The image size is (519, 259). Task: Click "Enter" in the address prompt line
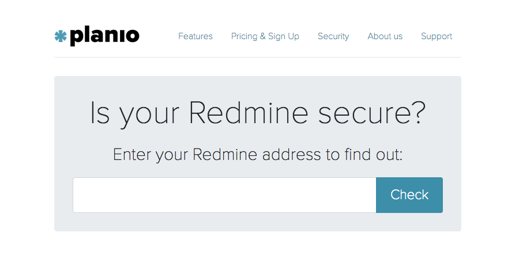(x=133, y=155)
